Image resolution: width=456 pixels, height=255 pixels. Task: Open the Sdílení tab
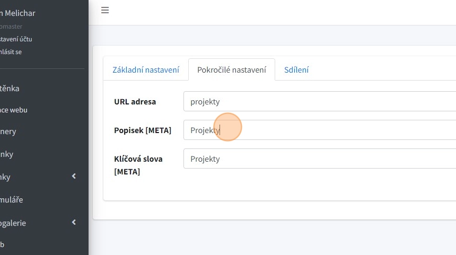click(x=296, y=69)
